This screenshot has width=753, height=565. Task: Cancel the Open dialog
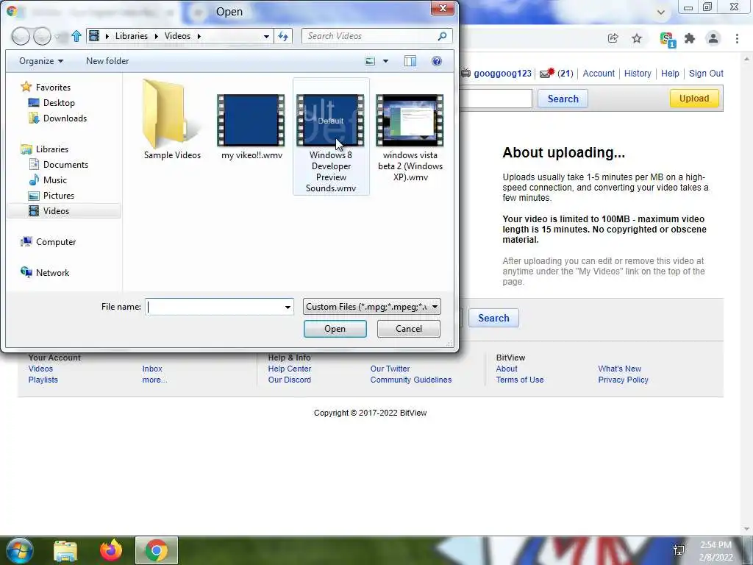click(408, 329)
